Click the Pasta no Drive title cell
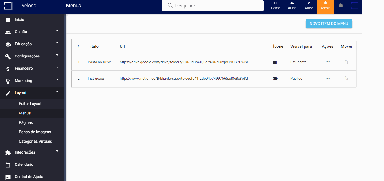The height and width of the screenshot is (181, 384). (x=99, y=62)
